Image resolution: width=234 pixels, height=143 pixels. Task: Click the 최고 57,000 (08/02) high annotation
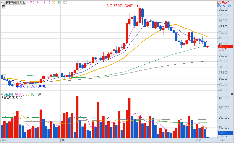click(120, 6)
